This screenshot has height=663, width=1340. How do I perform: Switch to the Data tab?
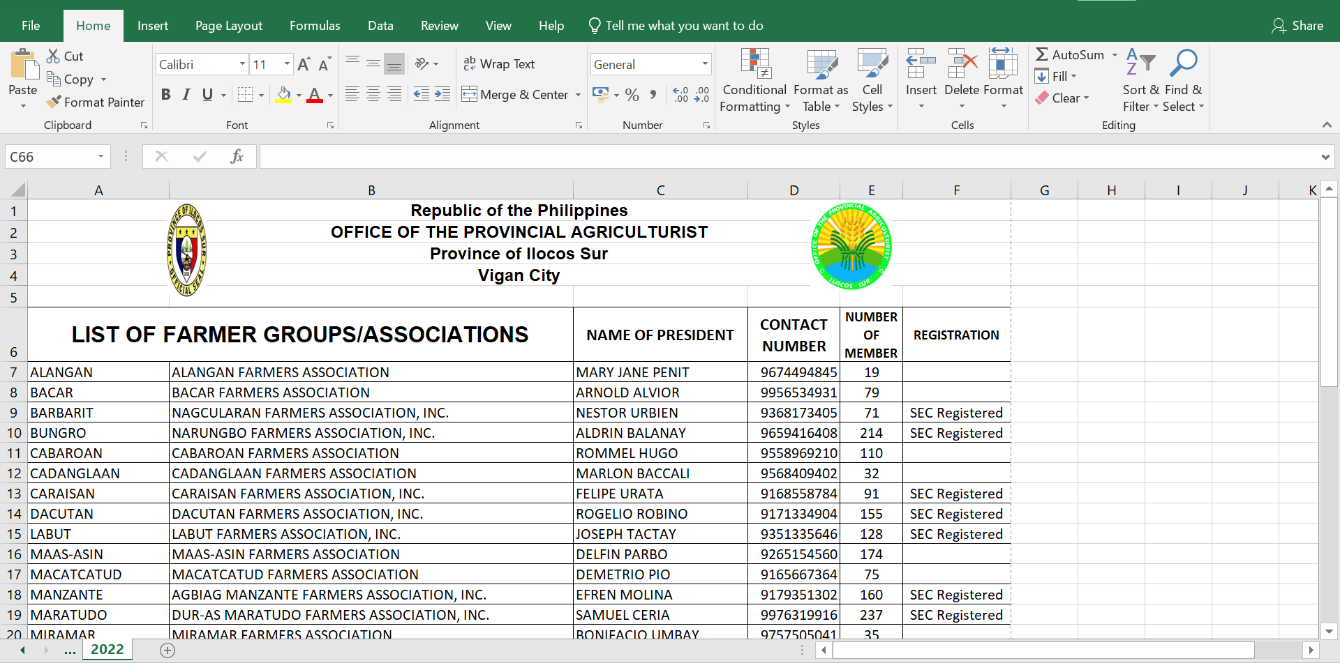(x=380, y=26)
